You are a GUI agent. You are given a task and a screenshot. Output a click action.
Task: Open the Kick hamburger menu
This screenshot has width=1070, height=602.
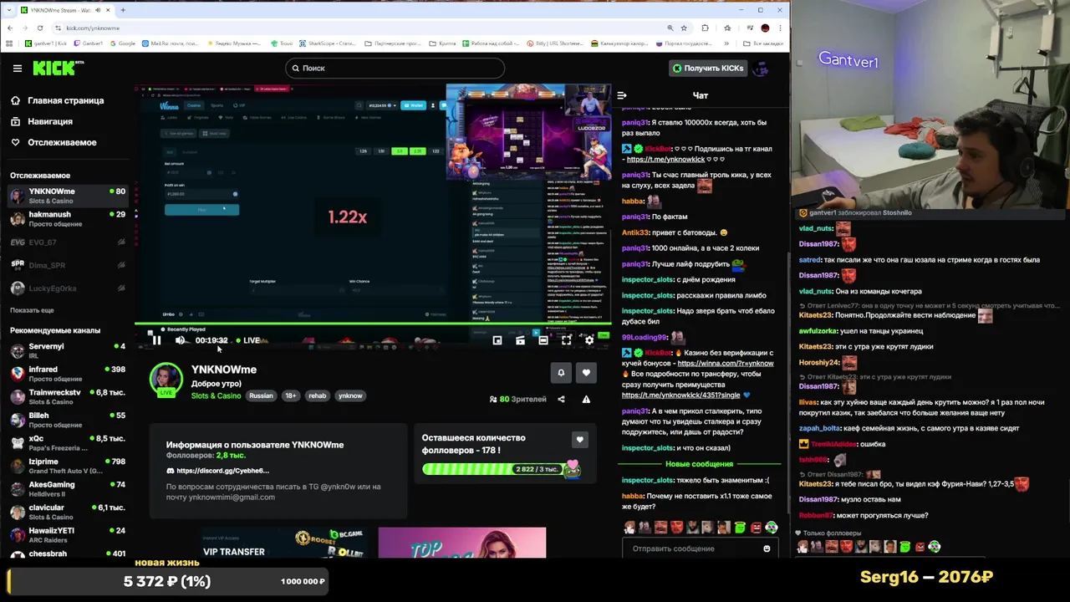(x=17, y=69)
